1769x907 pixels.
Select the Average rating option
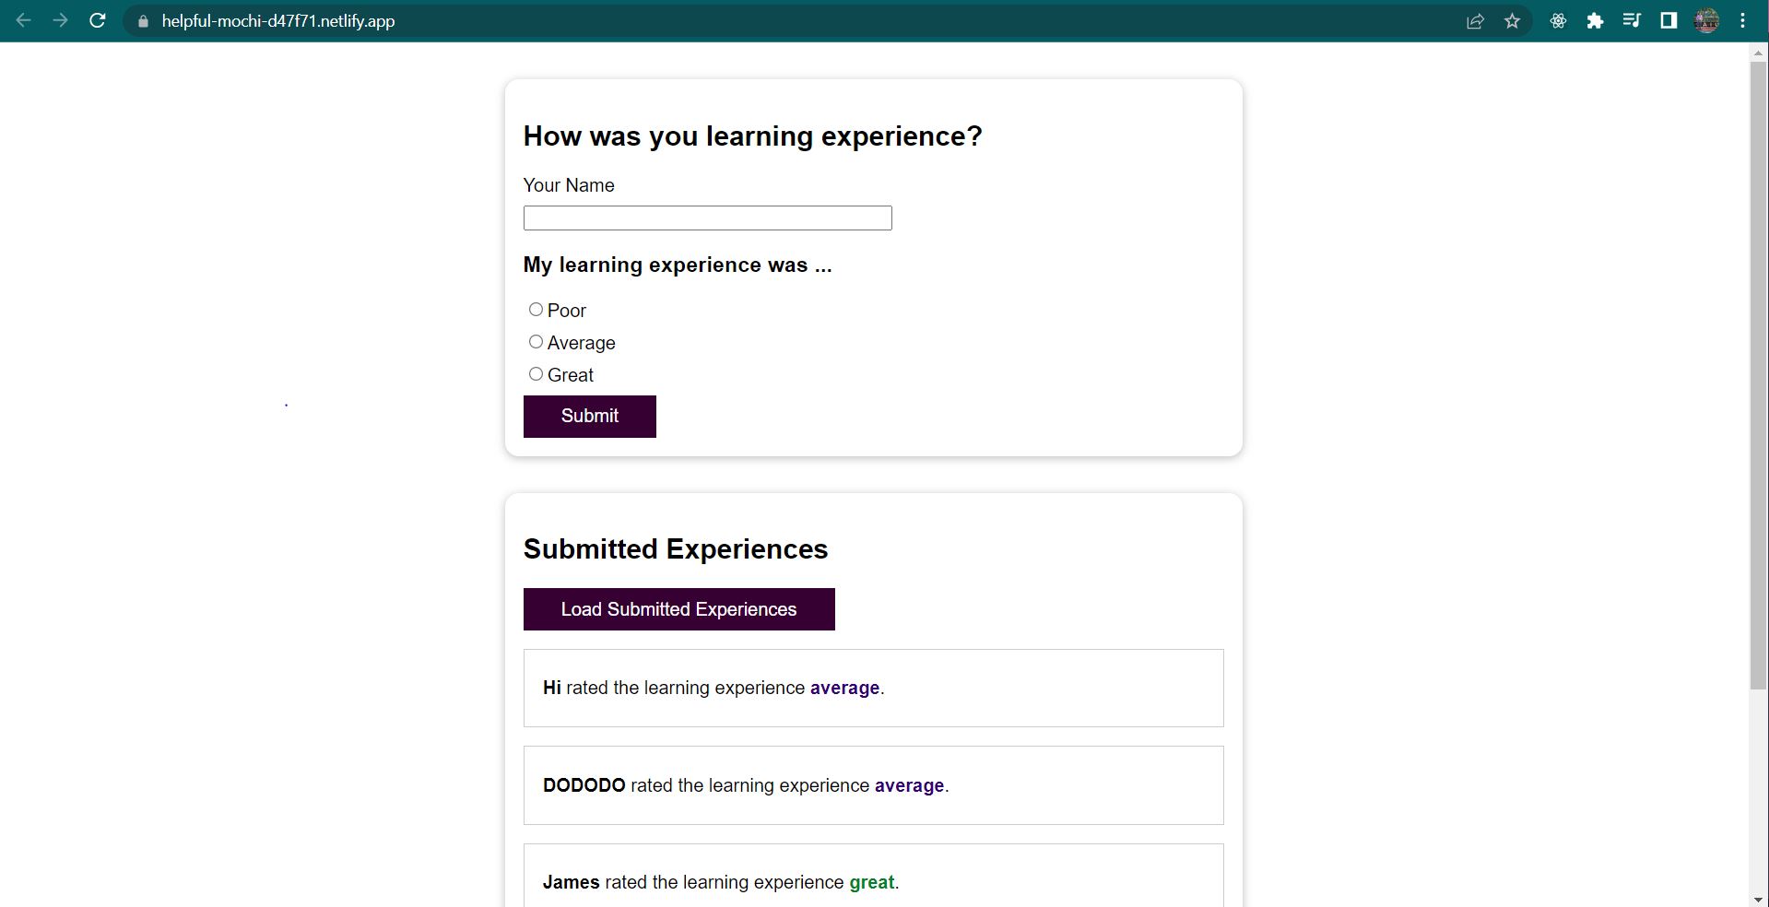[536, 341]
